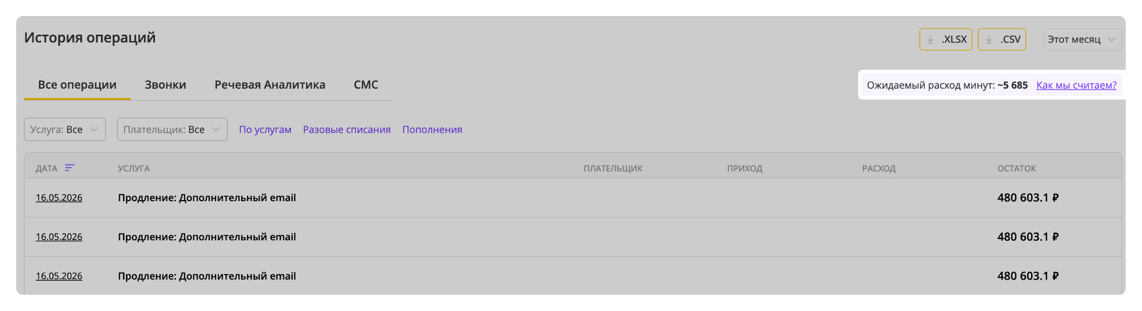Select the СМС tab
The height and width of the screenshot is (311, 1142).
tap(366, 85)
